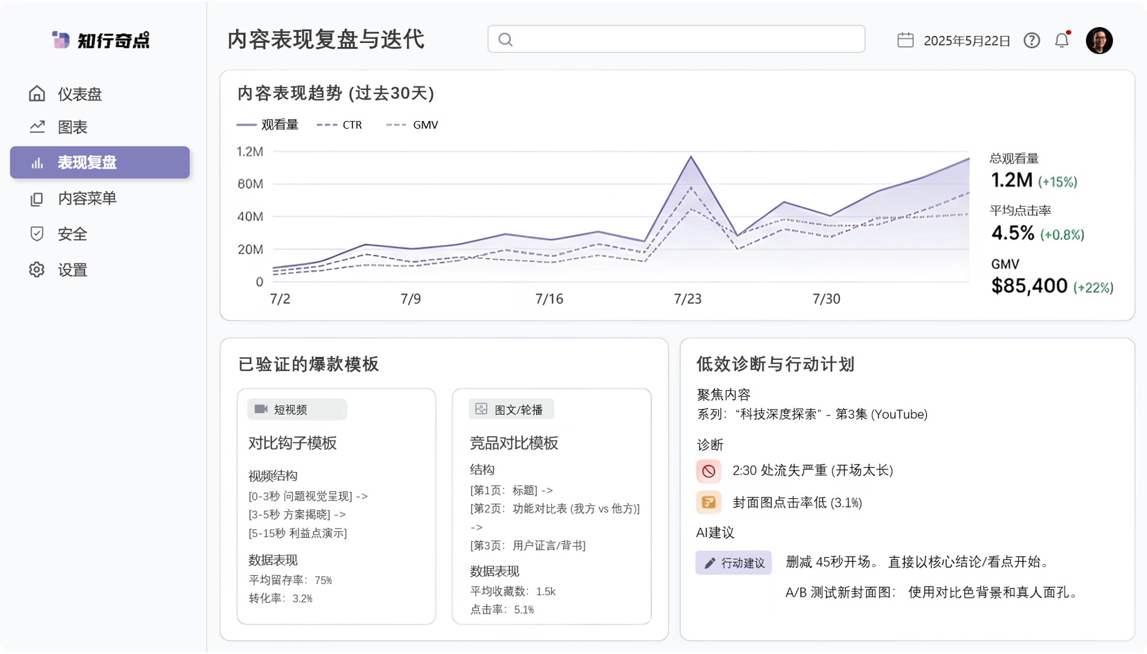The width and height of the screenshot is (1147, 654).
Task: Toggle the 观看量 series in chart legend
Action: click(267, 124)
